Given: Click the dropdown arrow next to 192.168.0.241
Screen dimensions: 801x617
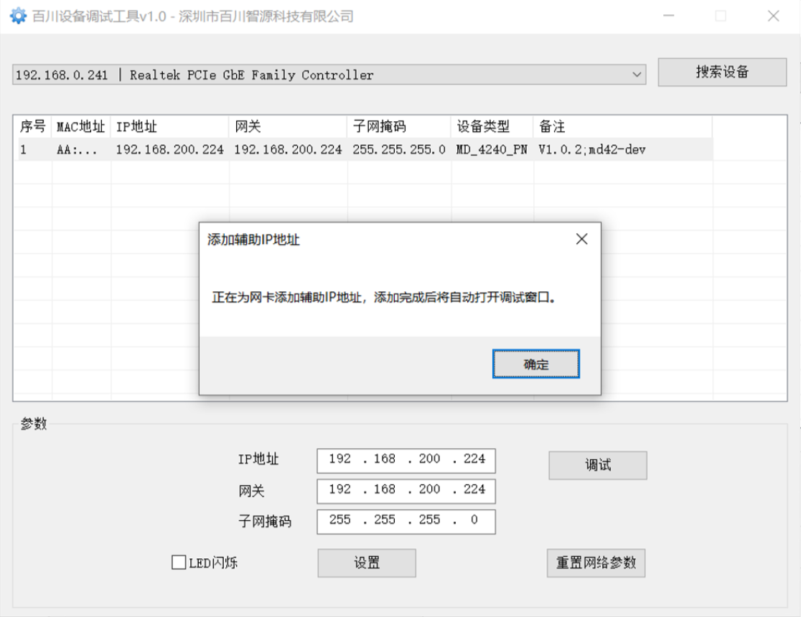Looking at the screenshot, I should [636, 74].
